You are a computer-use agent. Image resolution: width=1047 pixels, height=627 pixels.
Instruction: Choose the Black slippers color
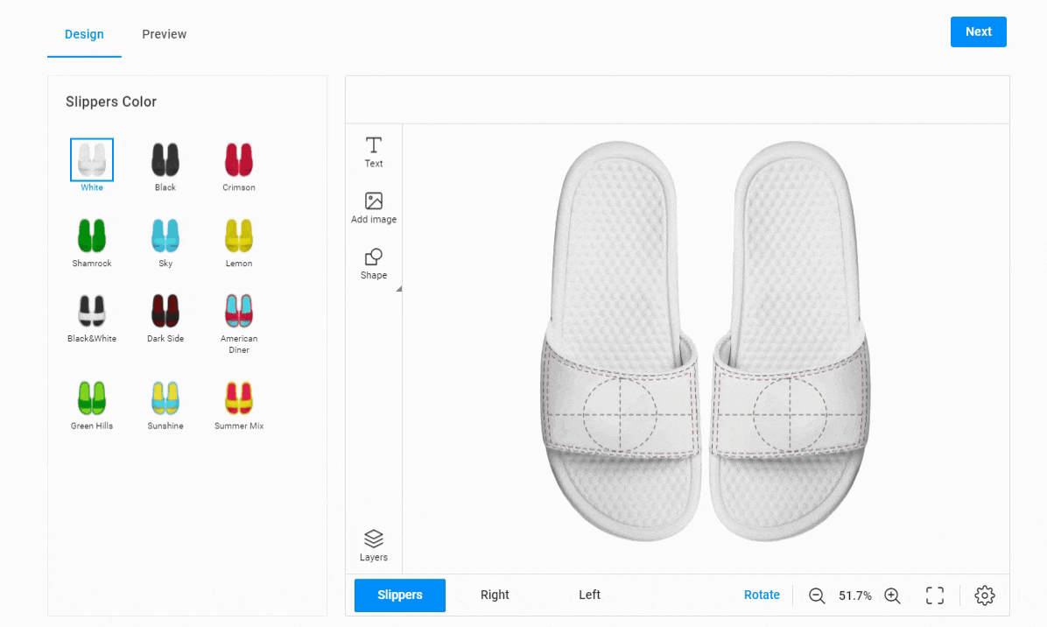(x=165, y=166)
